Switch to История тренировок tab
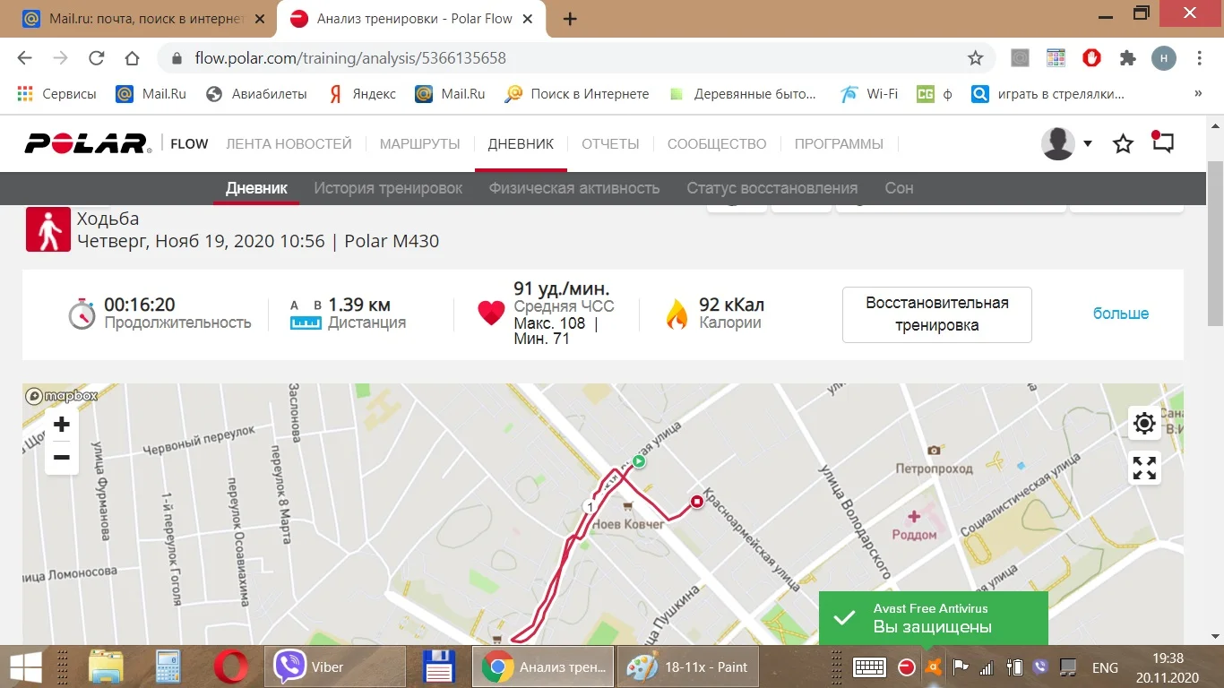 pos(388,188)
